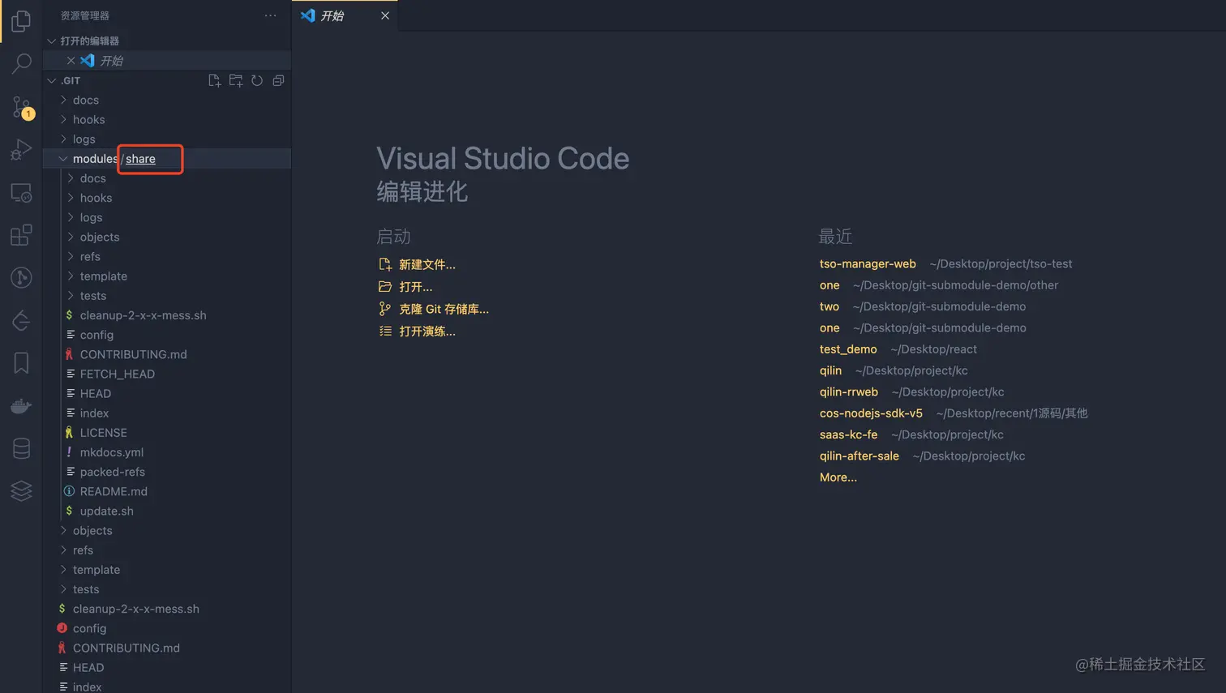Image resolution: width=1226 pixels, height=693 pixels.
Task: Open Source Control view with badge
Action: 21,107
